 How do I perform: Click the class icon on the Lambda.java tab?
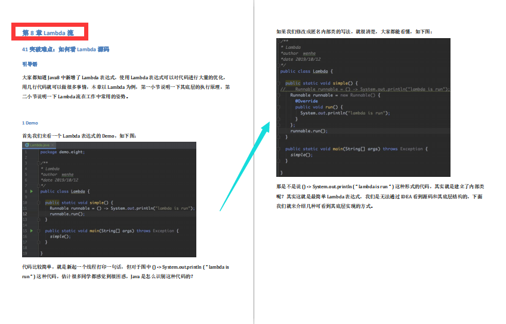click(27, 145)
